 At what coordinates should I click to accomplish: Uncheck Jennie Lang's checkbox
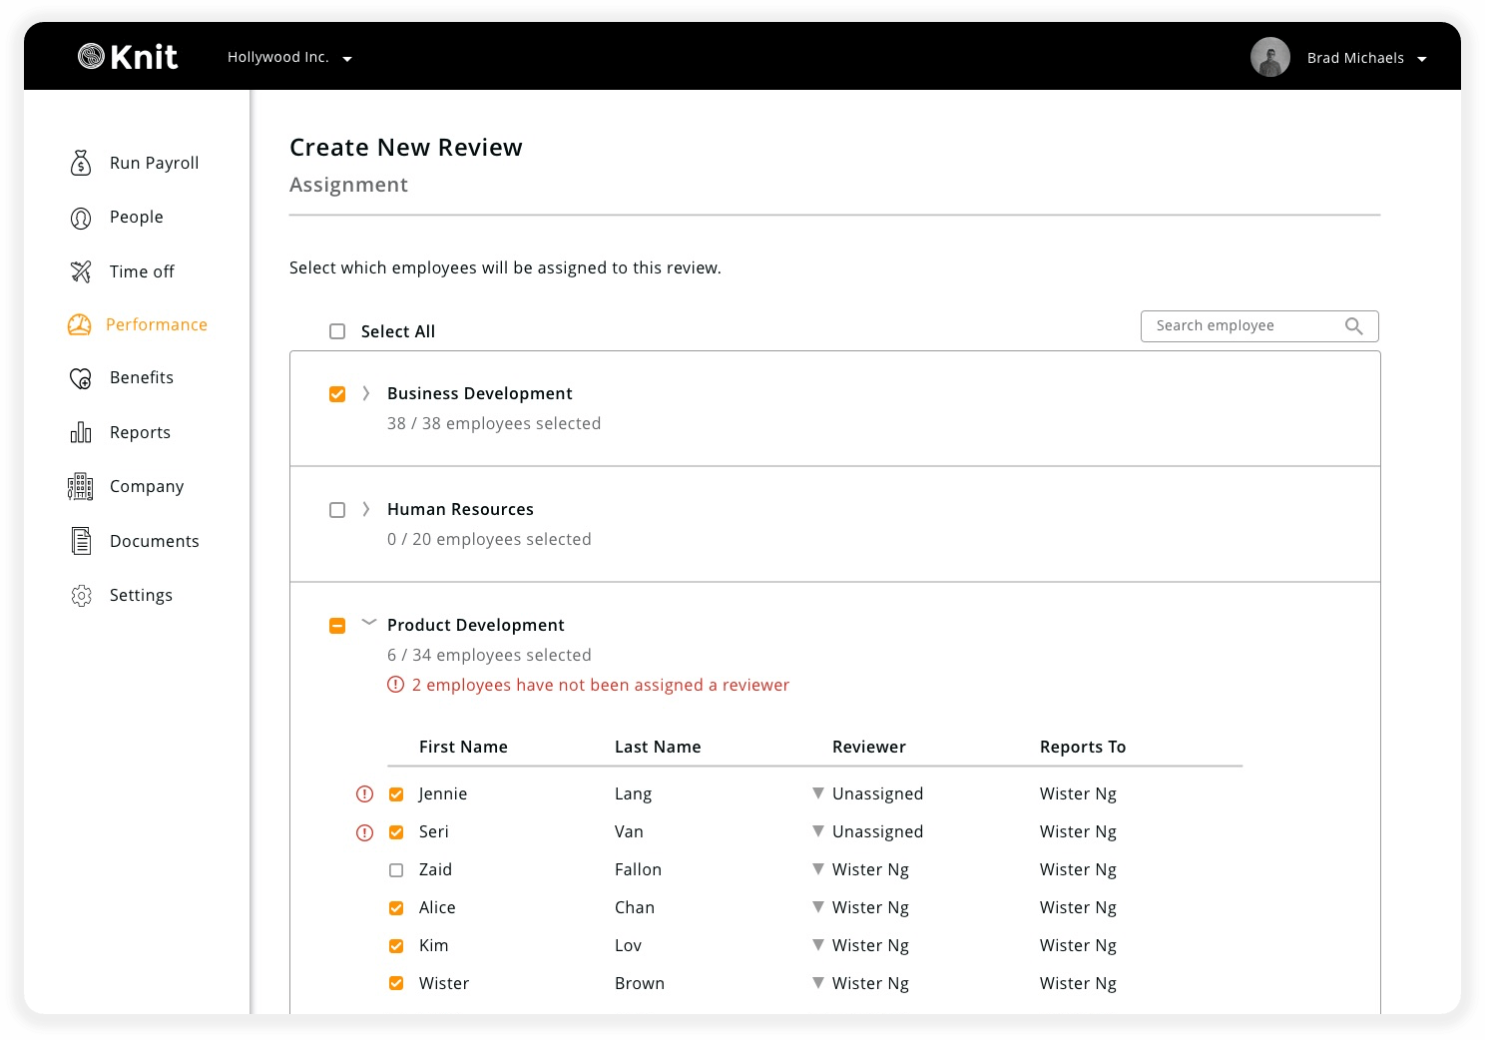(x=396, y=794)
